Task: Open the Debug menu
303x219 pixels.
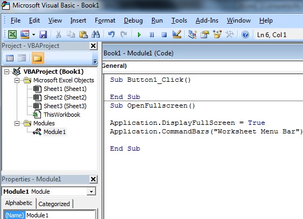Action: [x=133, y=20]
